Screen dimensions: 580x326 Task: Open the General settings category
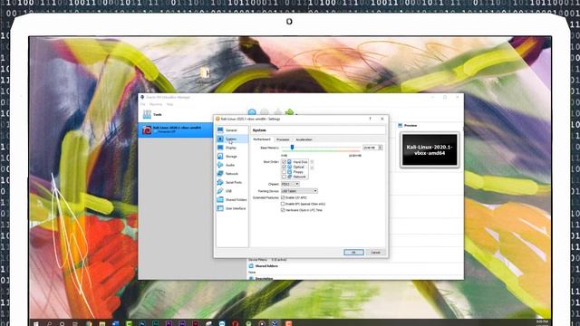232,130
